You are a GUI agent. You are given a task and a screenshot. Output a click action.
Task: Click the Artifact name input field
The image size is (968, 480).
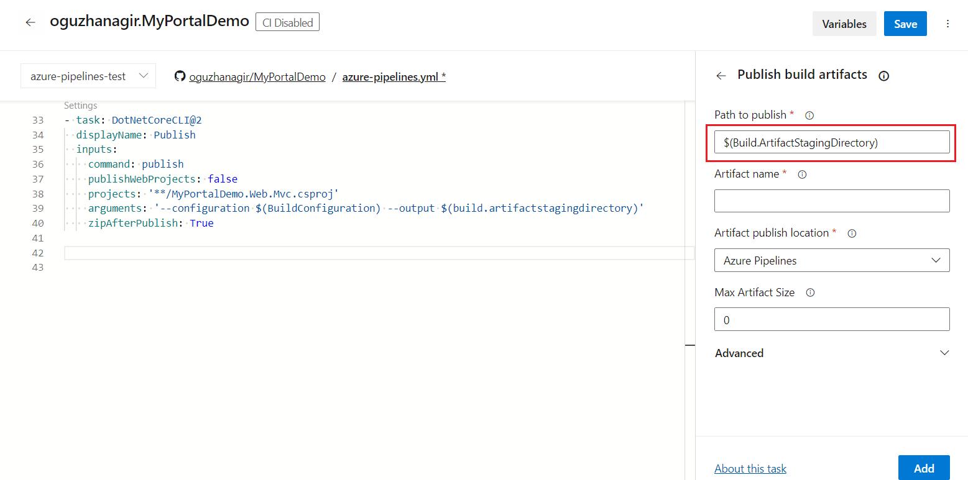[832, 201]
